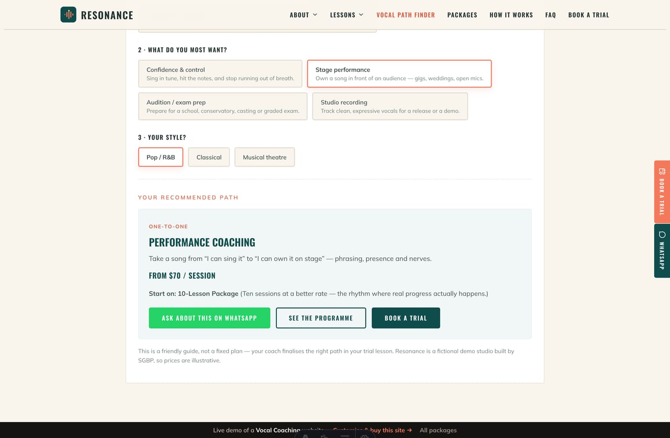
Task: Click the Performance Coaching heading
Action: point(202,243)
